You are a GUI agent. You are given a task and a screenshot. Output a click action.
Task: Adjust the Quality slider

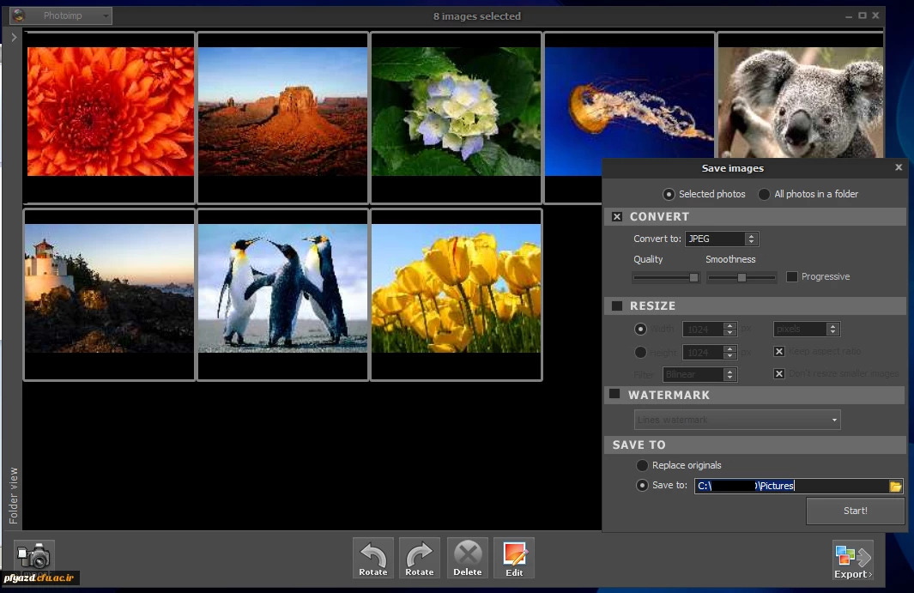pos(693,277)
